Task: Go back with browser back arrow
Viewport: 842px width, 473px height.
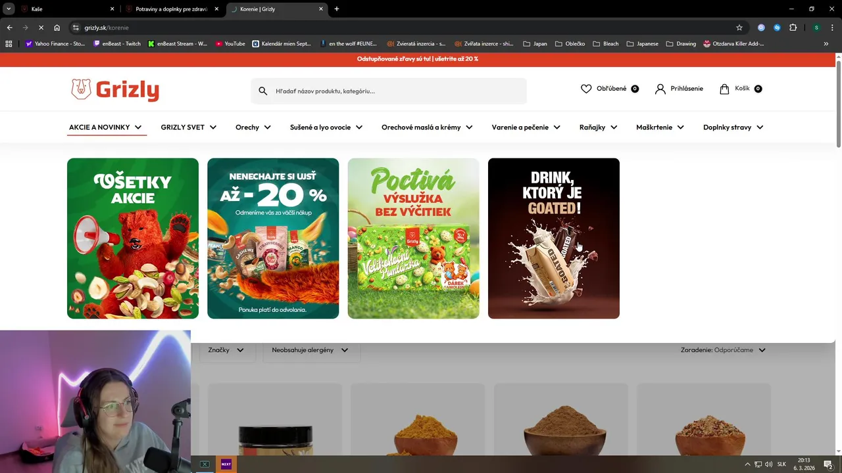Action: (x=10, y=28)
